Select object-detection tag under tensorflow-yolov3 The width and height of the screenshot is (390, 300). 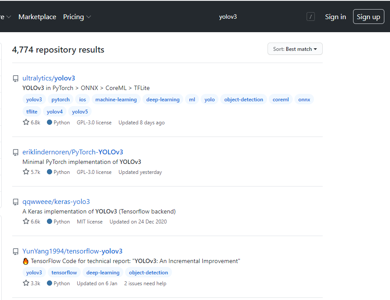click(x=149, y=273)
